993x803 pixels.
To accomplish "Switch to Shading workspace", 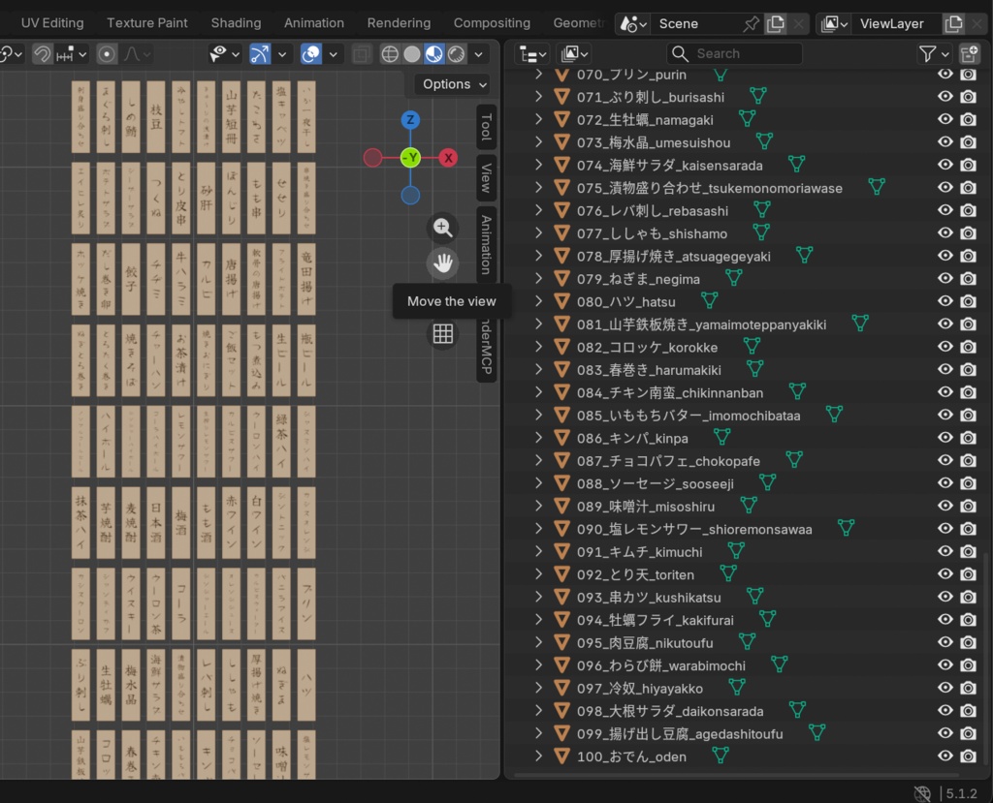I will 236,23.
